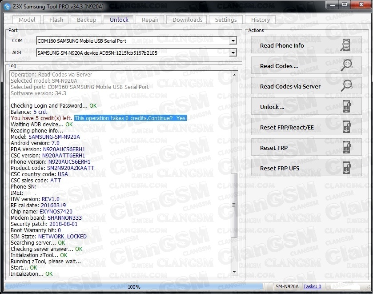373x294 pixels.
Task: Click 'Waiting ADB device... OK' log line
Action: [42, 124]
